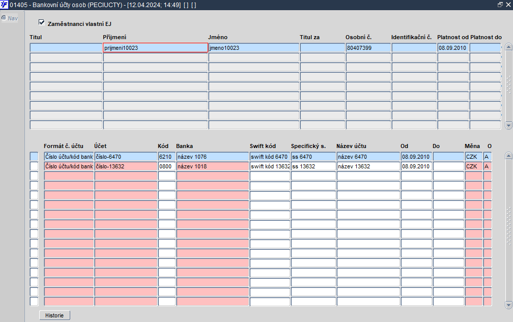
Task: Click swift kód 13632 cell
Action: [x=270, y=166]
